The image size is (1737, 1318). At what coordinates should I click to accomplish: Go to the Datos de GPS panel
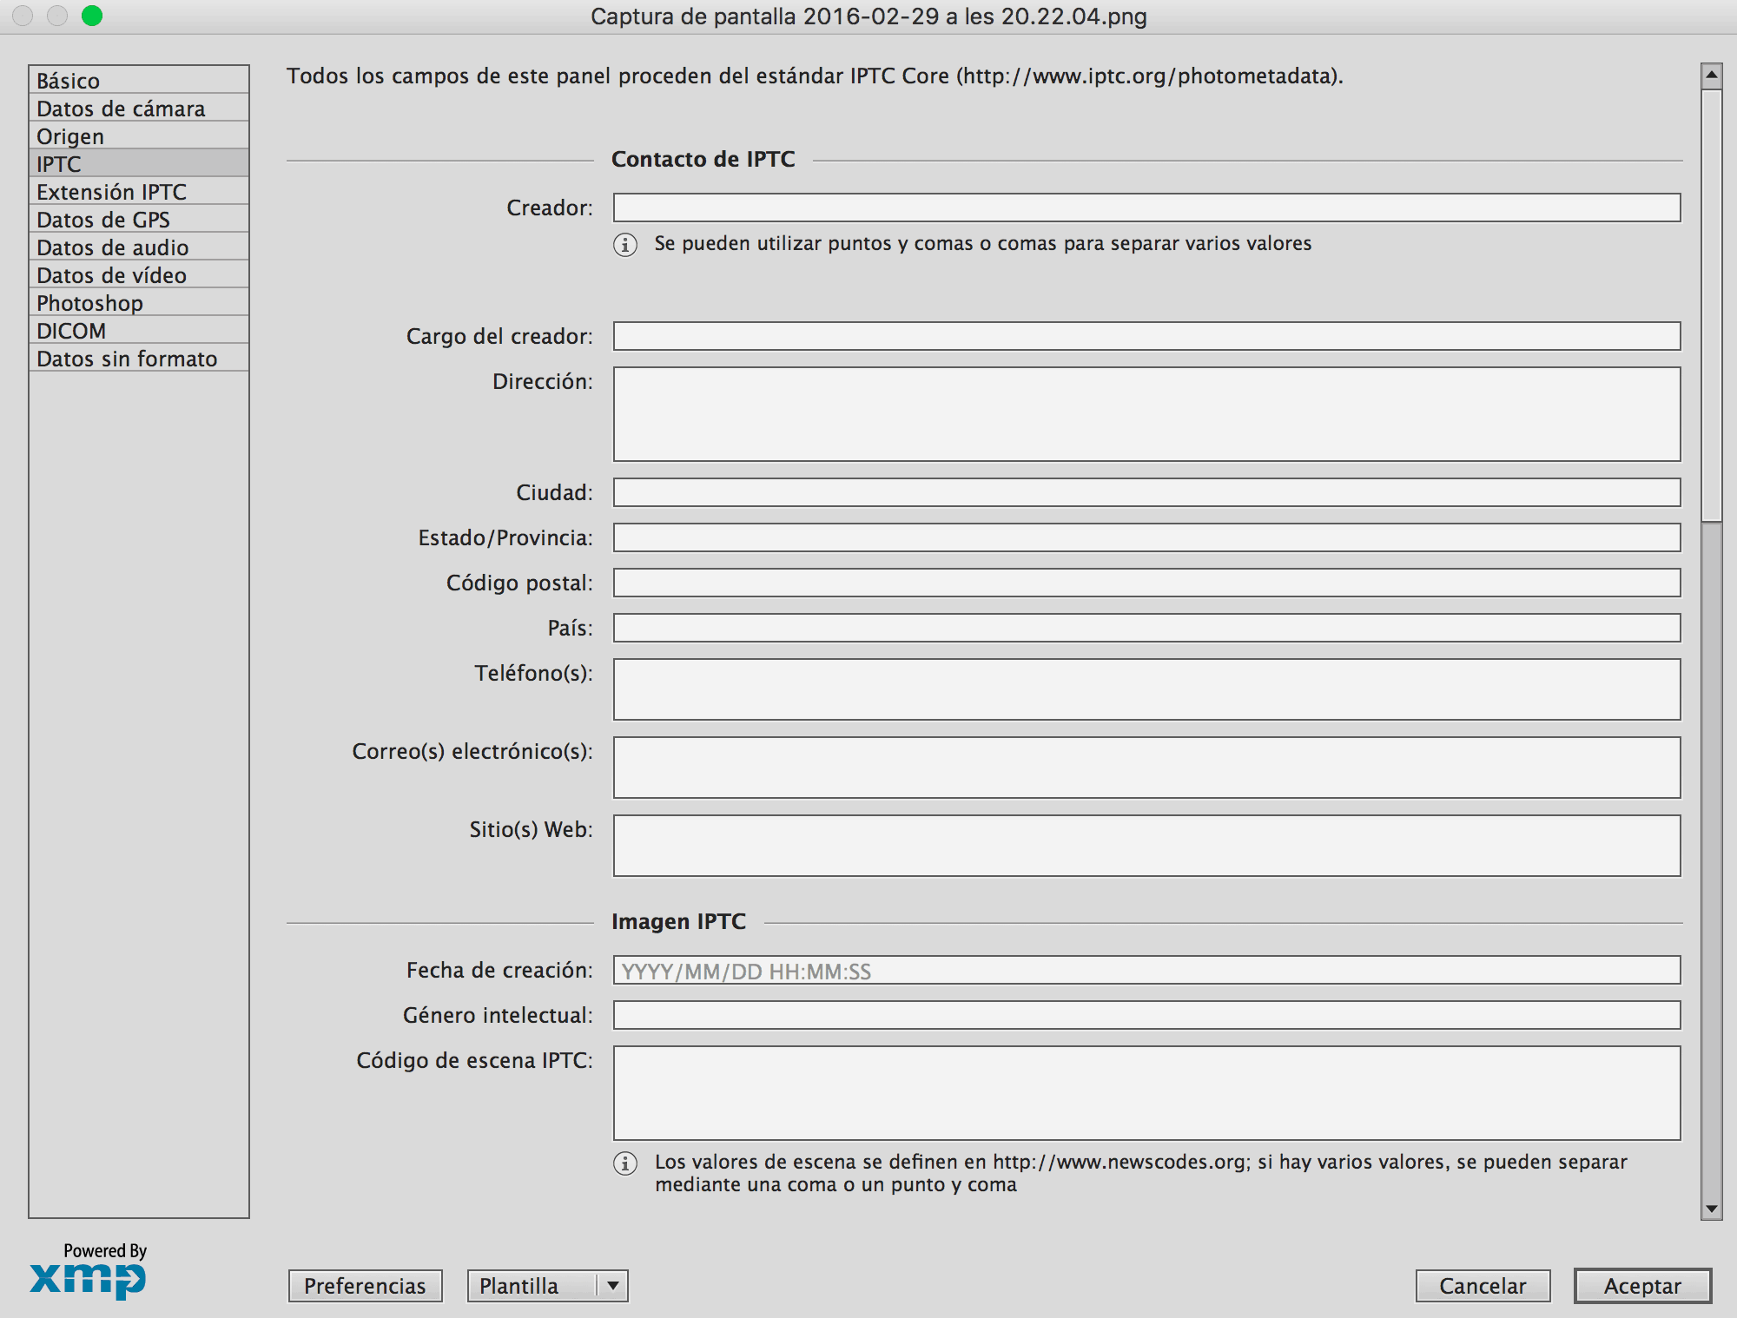139,220
